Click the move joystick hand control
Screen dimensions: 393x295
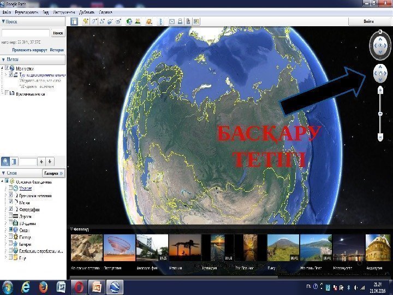click(380, 73)
